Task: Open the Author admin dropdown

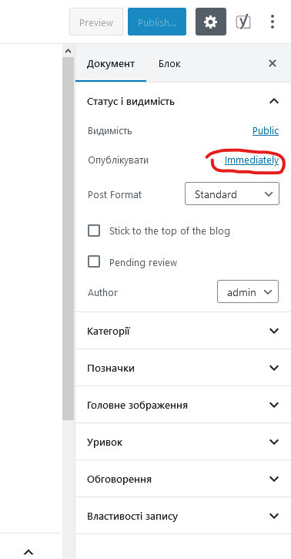Action: pyautogui.click(x=248, y=292)
